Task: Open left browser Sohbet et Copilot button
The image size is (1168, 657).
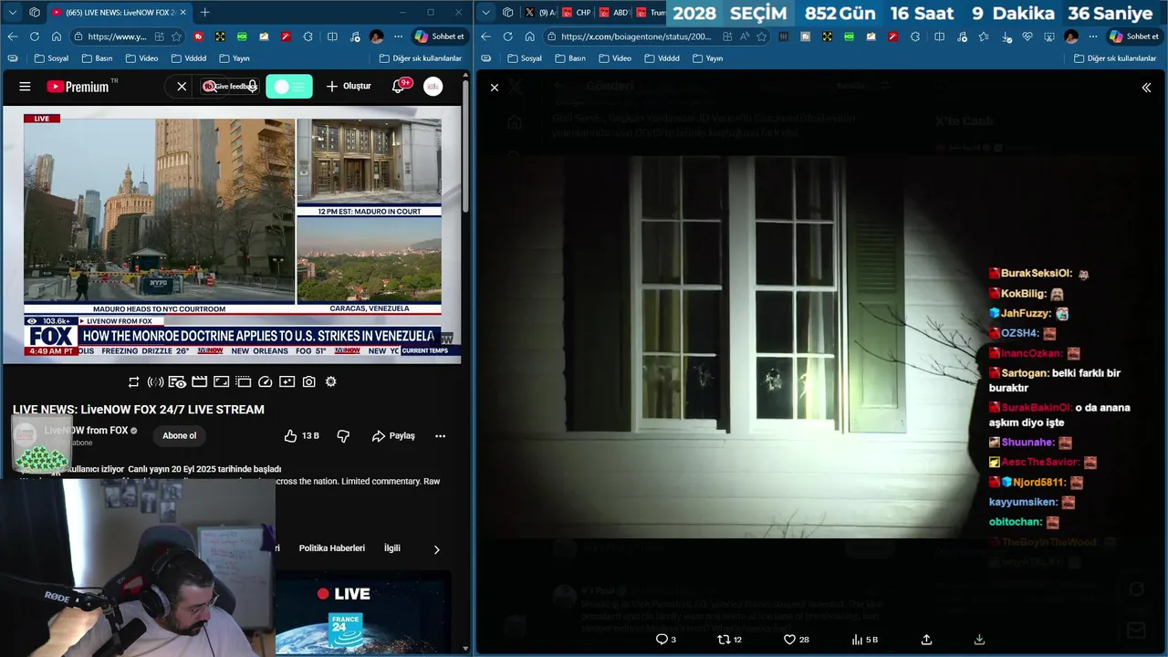Action: [441, 36]
